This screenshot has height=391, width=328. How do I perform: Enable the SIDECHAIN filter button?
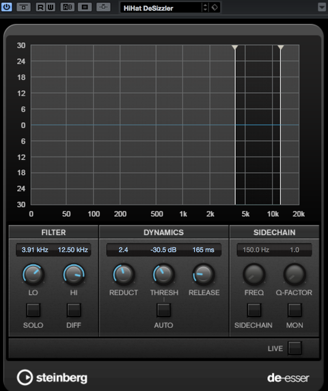(254, 310)
